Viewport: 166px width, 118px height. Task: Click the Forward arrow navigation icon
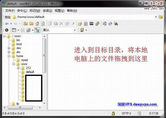point(15,24)
